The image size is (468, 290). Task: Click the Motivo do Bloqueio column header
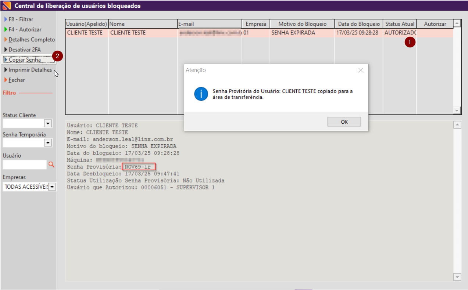tap(302, 24)
